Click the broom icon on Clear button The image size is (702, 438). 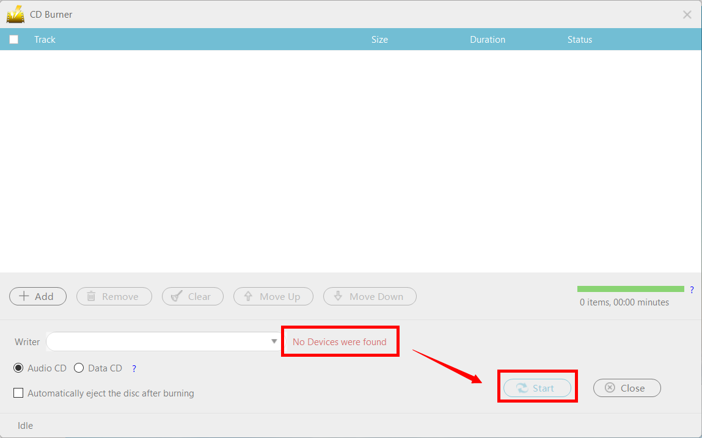pos(177,296)
